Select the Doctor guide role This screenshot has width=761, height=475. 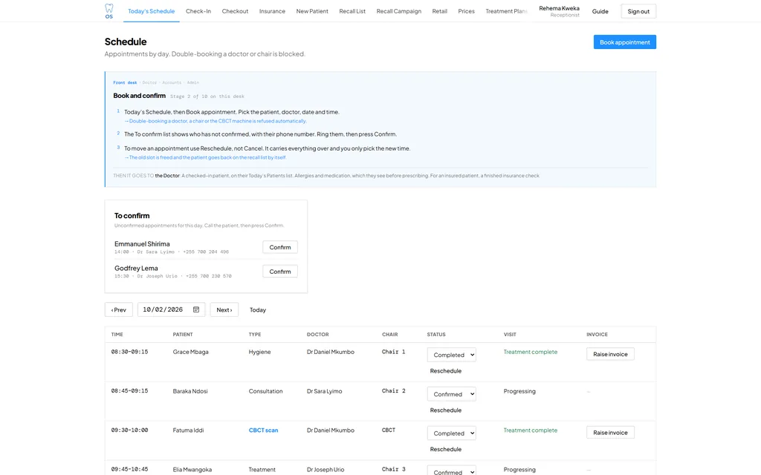[149, 83]
